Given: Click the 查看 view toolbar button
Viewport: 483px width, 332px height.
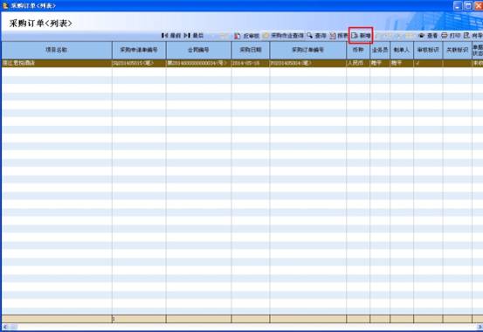Looking at the screenshot, I should click(x=428, y=36).
